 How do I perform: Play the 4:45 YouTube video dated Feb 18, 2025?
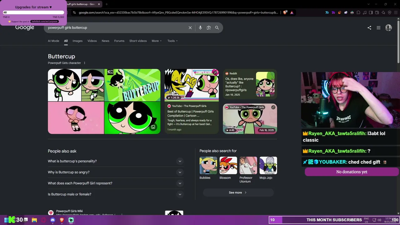click(x=250, y=119)
